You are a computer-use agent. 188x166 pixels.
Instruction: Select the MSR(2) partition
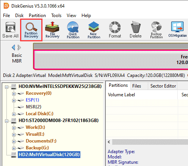click(34, 107)
